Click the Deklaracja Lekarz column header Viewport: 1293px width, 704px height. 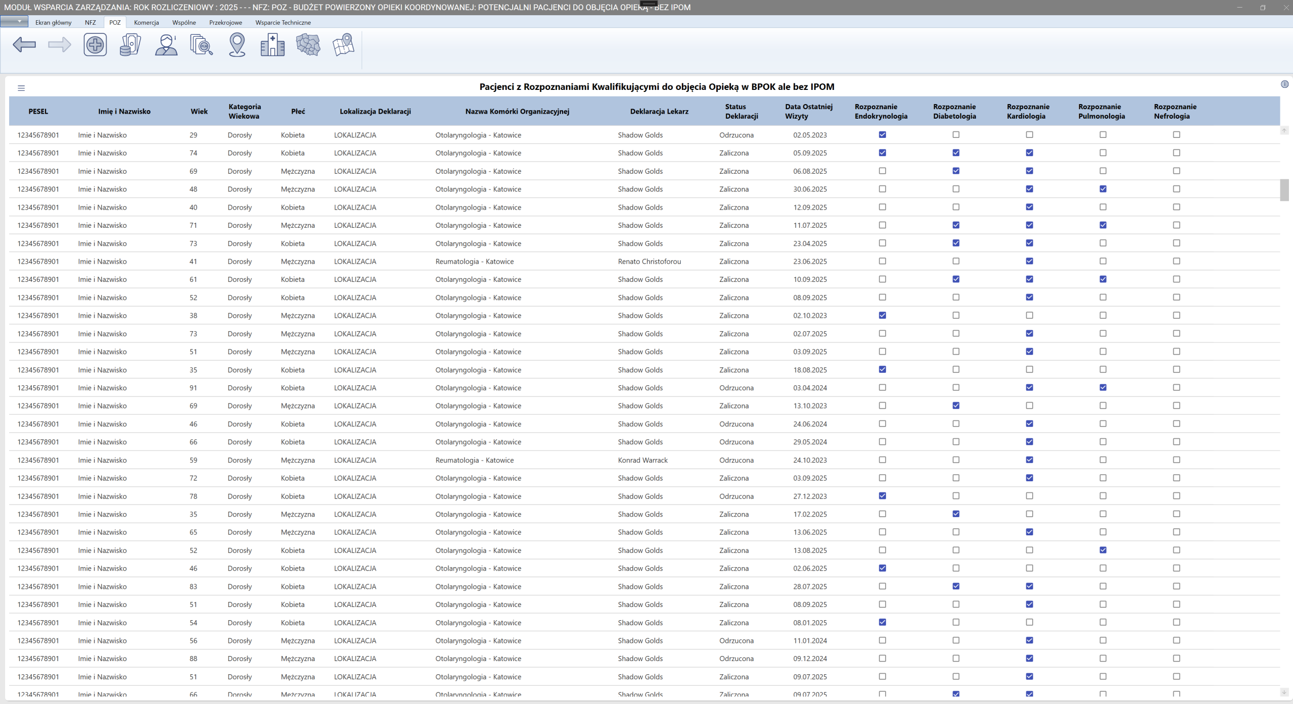(659, 111)
